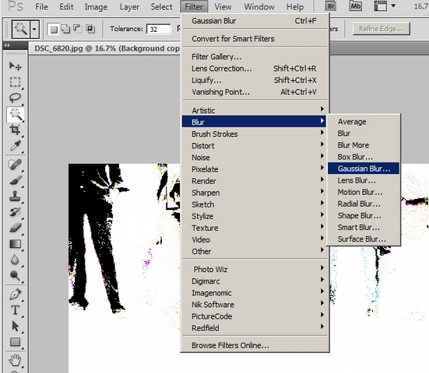Select the Magic Wand tool in toolbox
The height and width of the screenshot is (373, 429).
(x=16, y=114)
